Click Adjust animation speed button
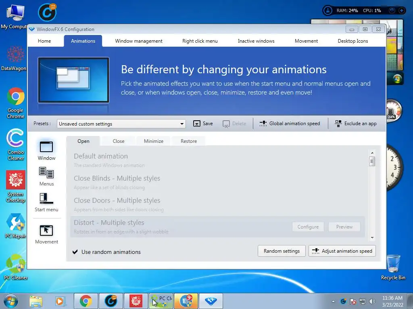Image resolution: width=413 pixels, height=309 pixels. [x=342, y=251]
